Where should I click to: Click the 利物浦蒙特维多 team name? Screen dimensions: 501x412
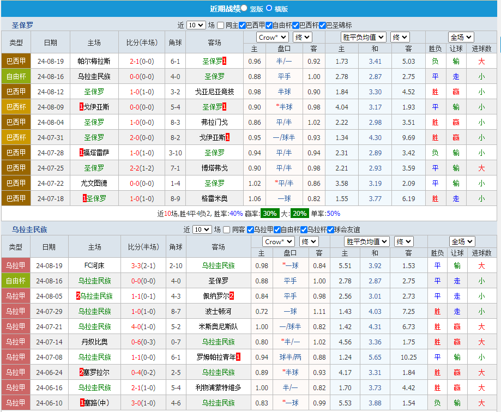point(218,387)
